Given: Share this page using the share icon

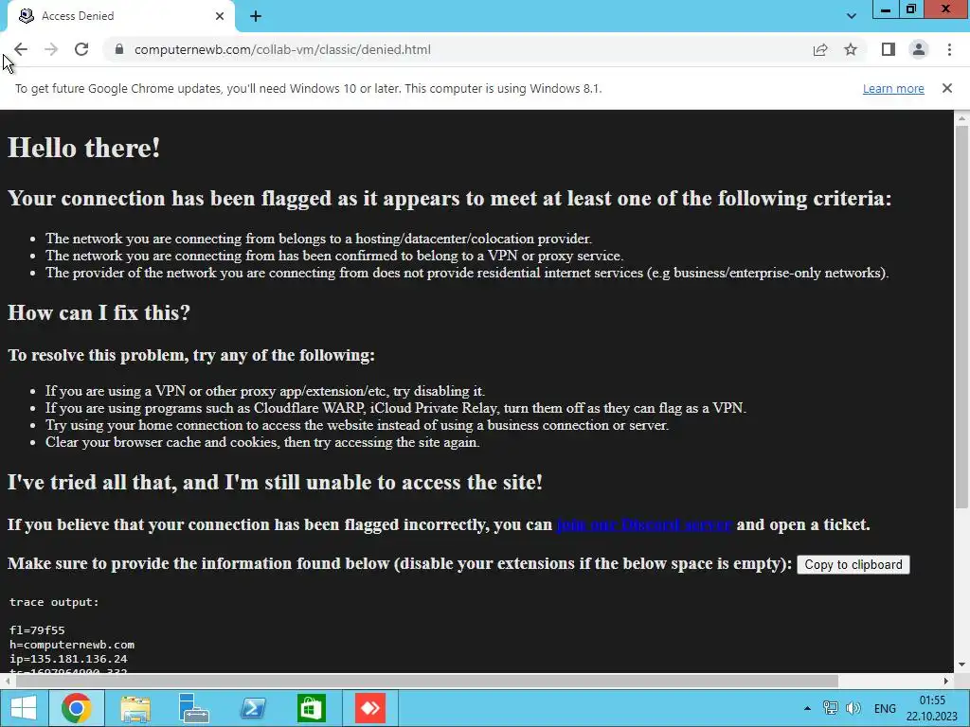Looking at the screenshot, I should tap(820, 49).
